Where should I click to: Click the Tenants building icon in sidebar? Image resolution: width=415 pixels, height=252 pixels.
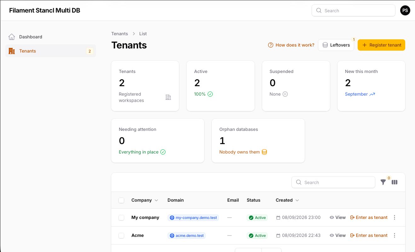click(12, 51)
